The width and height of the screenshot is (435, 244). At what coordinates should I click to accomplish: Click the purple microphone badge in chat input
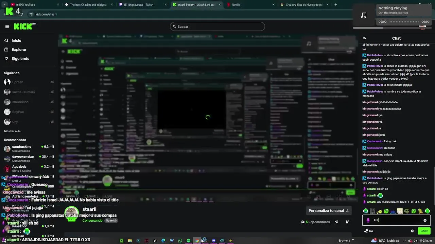click(368, 220)
